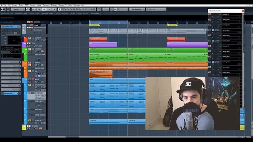Open the No Drum Map dropdown in Inspector
The image size is (253, 142).
(x=11, y=57)
